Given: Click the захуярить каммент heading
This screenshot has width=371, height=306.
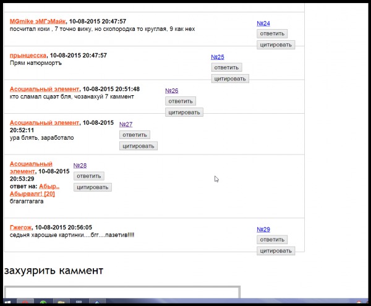Looking at the screenshot, I should [x=54, y=270].
